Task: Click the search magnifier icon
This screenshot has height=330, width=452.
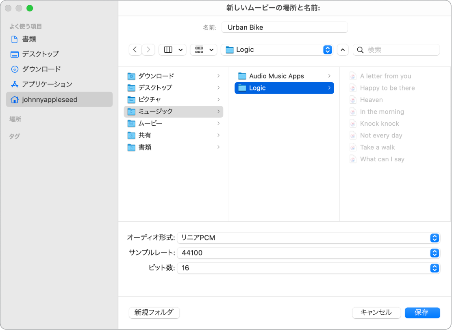Action: pyautogui.click(x=360, y=49)
